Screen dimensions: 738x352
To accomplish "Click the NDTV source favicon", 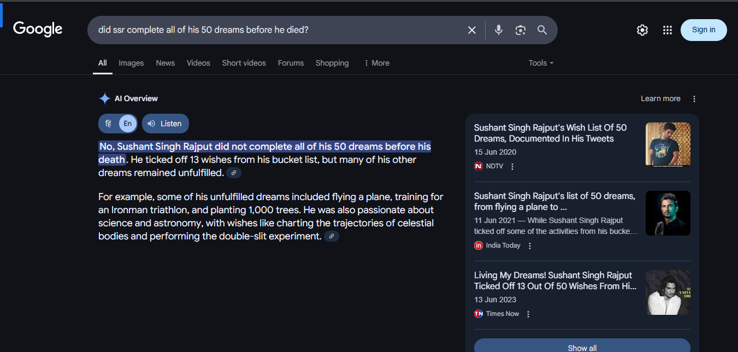I will tap(479, 166).
